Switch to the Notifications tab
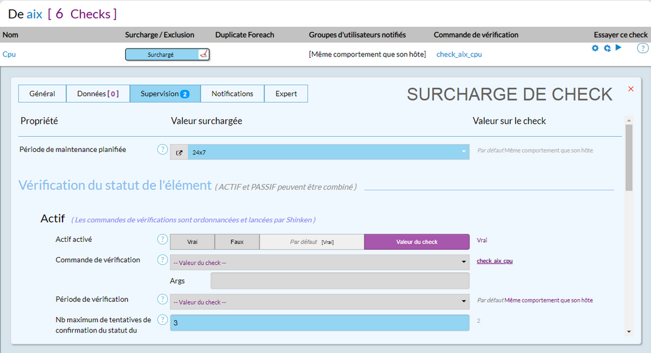The height and width of the screenshot is (353, 651). (232, 94)
